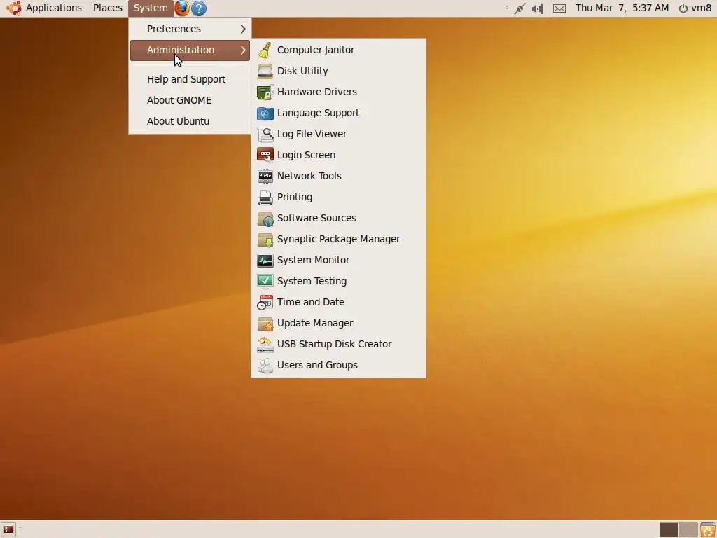
Task: Open the volume speaker indicator
Action: click(537, 8)
